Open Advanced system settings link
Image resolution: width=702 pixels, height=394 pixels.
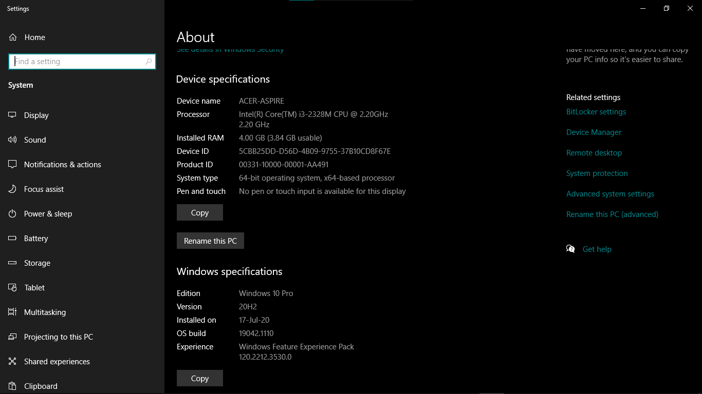pos(610,194)
